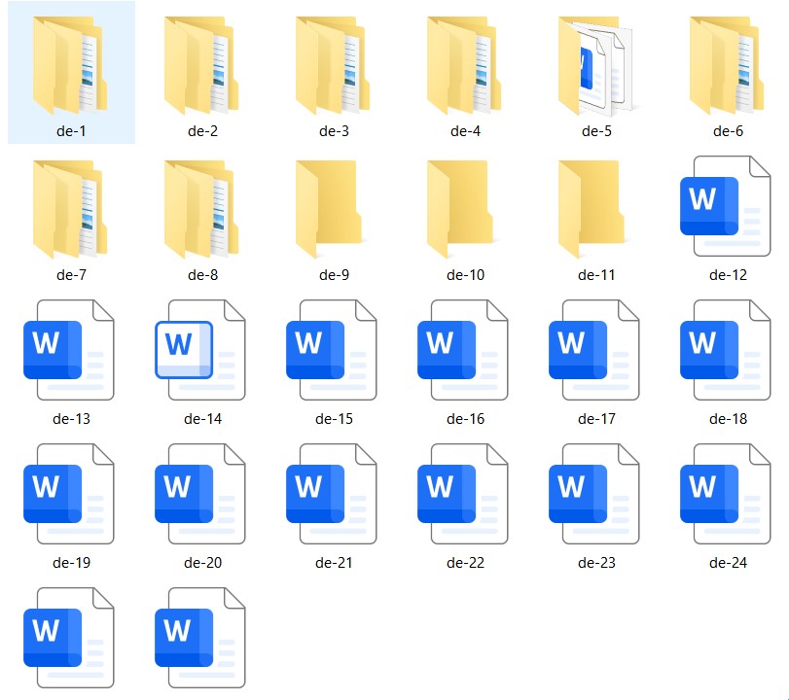Select the de-18 Word file
Screen dimensions: 789x700
click(x=727, y=350)
